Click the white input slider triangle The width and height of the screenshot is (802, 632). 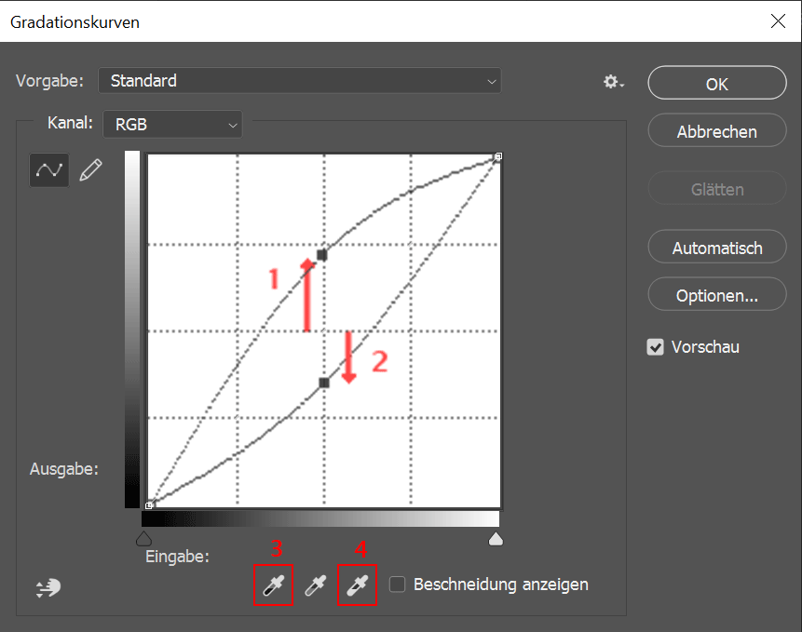(x=496, y=539)
